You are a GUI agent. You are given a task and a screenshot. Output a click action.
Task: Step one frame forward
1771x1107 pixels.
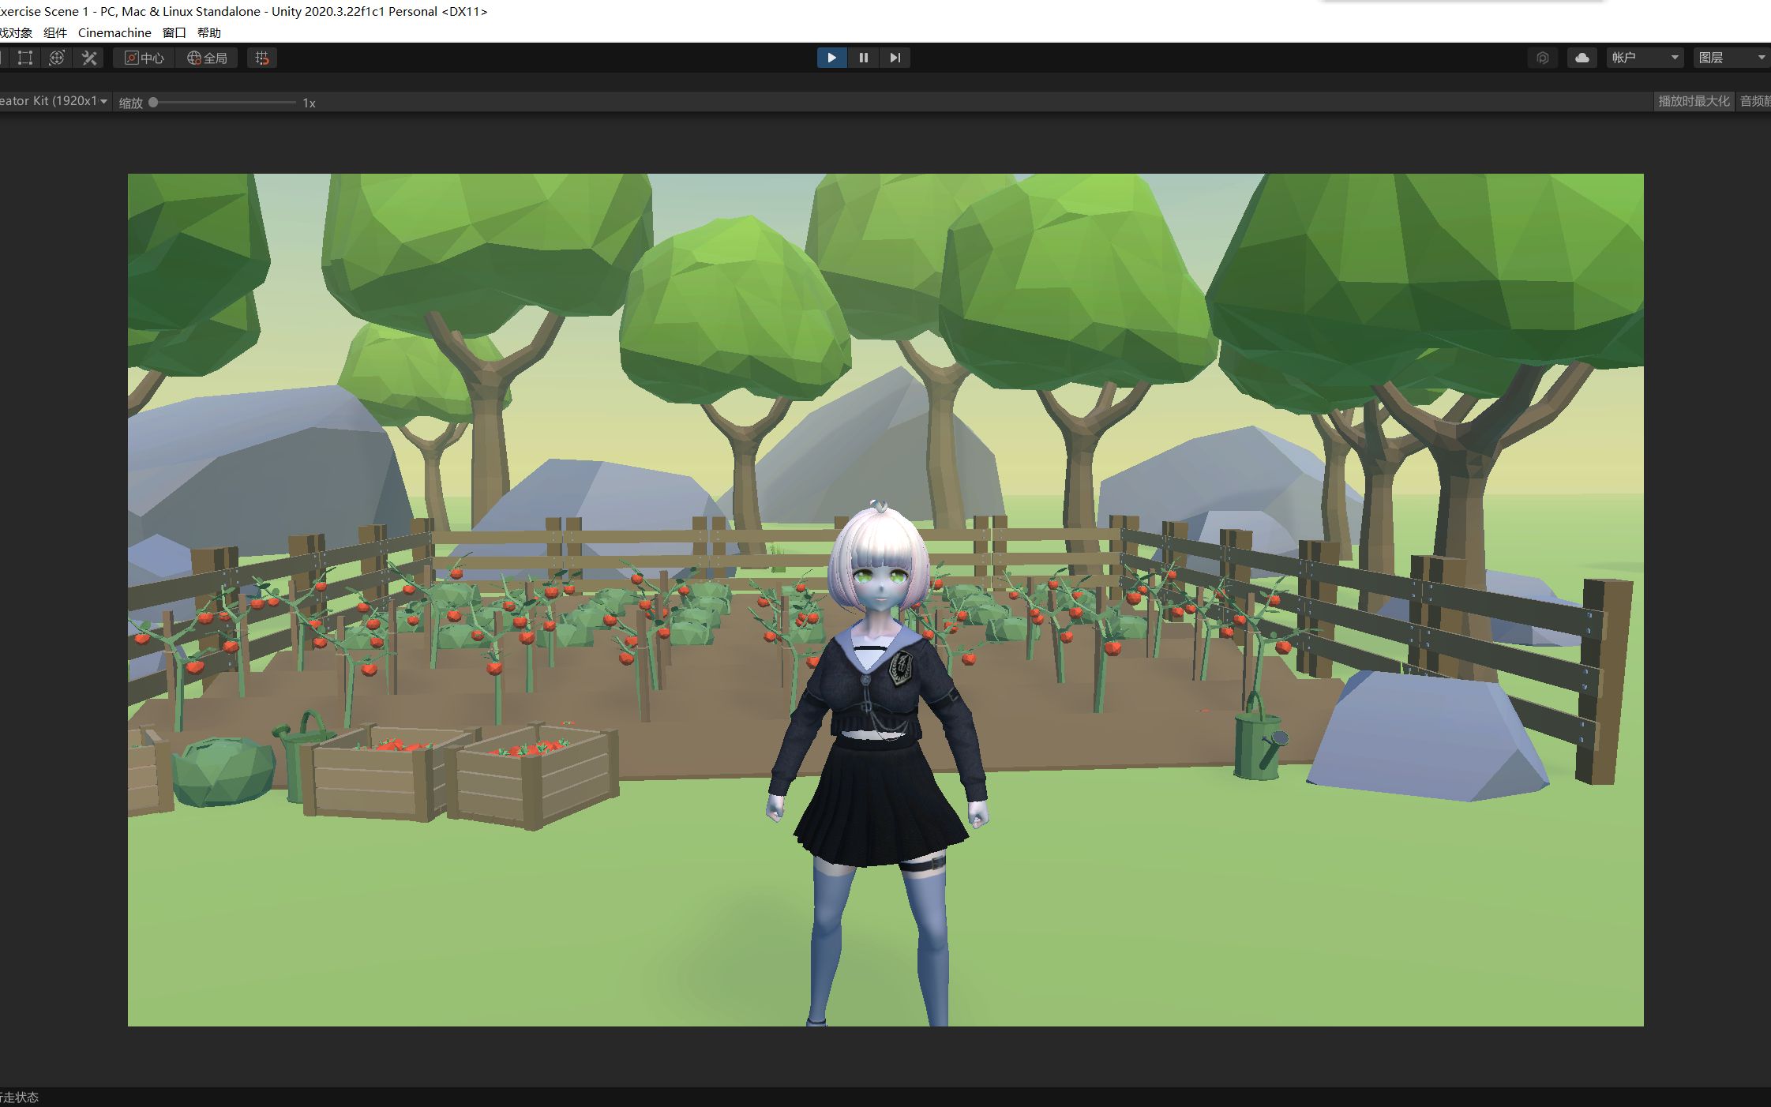pos(895,57)
